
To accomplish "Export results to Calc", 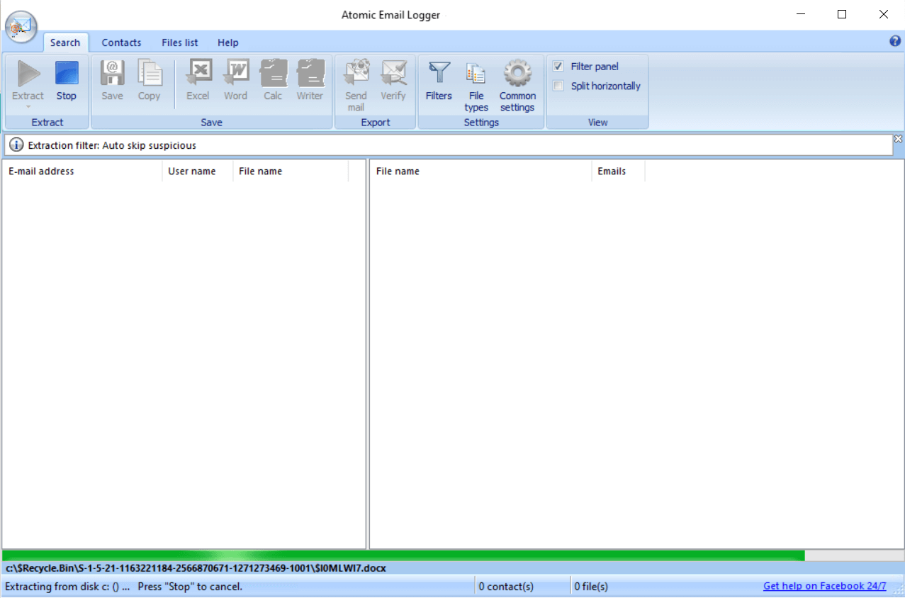I will (x=273, y=81).
